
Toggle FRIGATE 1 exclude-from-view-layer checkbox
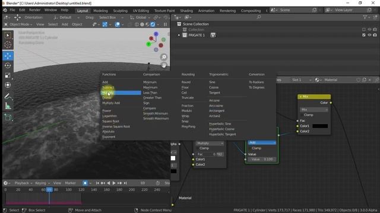tap(364, 35)
